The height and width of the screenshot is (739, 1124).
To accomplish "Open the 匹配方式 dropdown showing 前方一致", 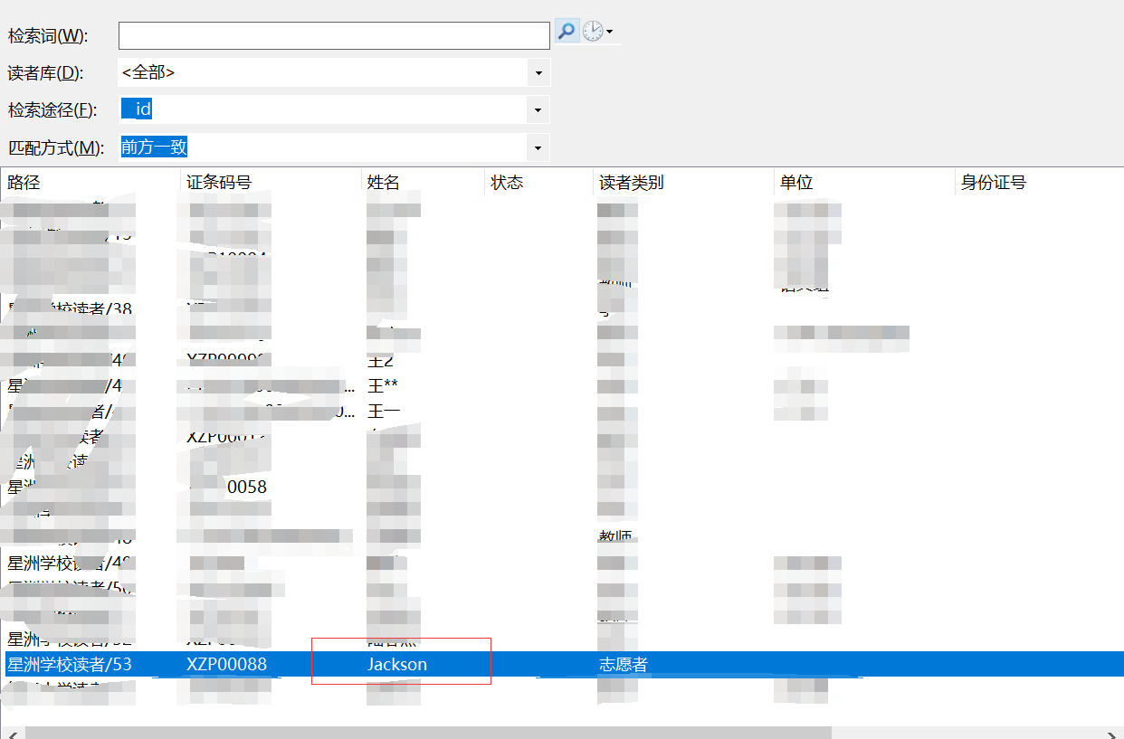I will coord(334,147).
